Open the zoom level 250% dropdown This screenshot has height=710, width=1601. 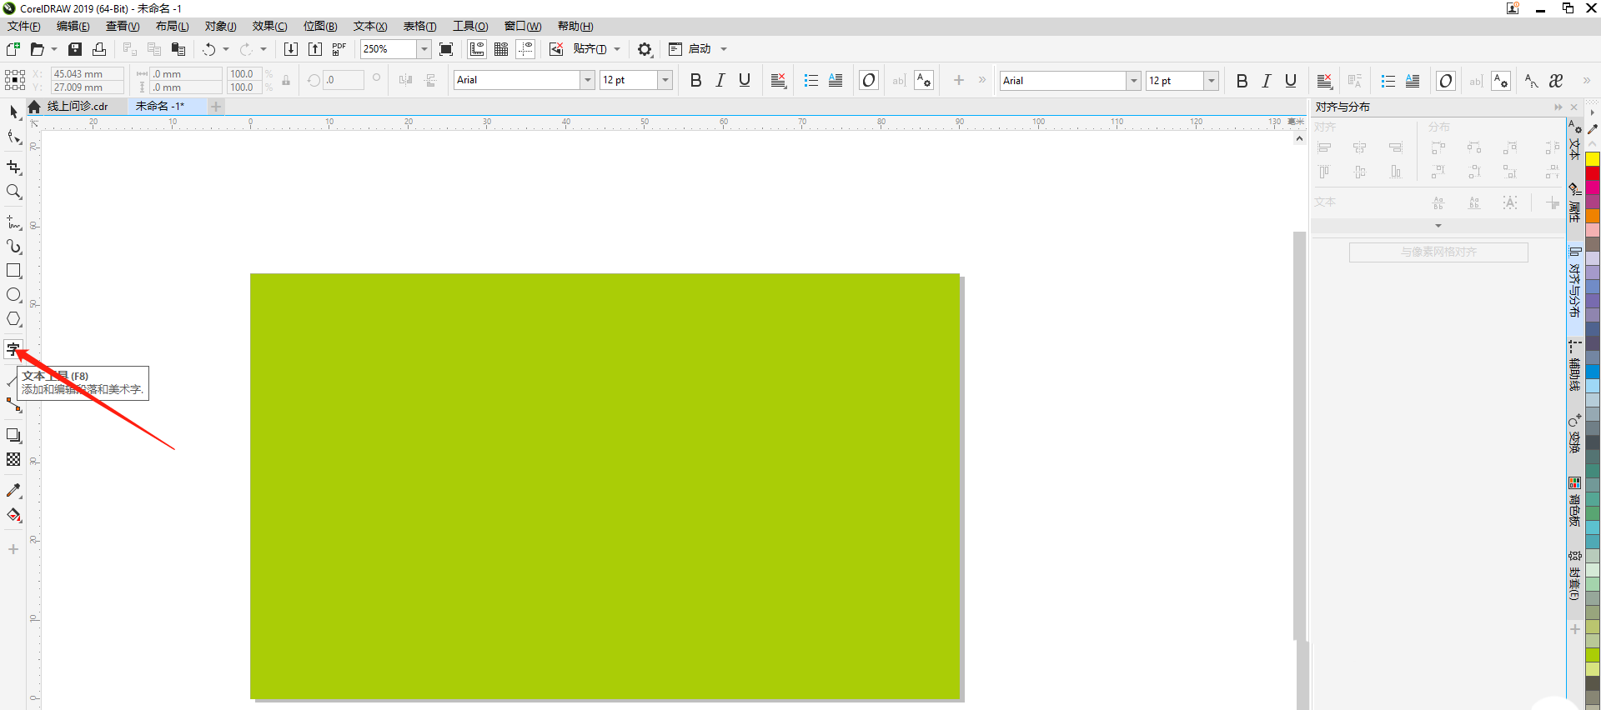point(424,49)
